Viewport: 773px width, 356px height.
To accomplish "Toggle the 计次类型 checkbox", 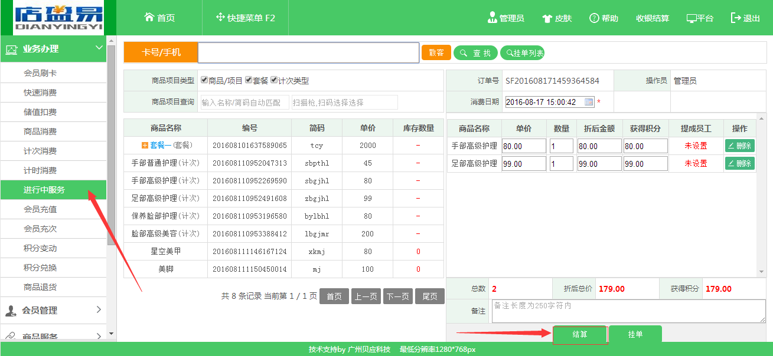I will click(274, 80).
